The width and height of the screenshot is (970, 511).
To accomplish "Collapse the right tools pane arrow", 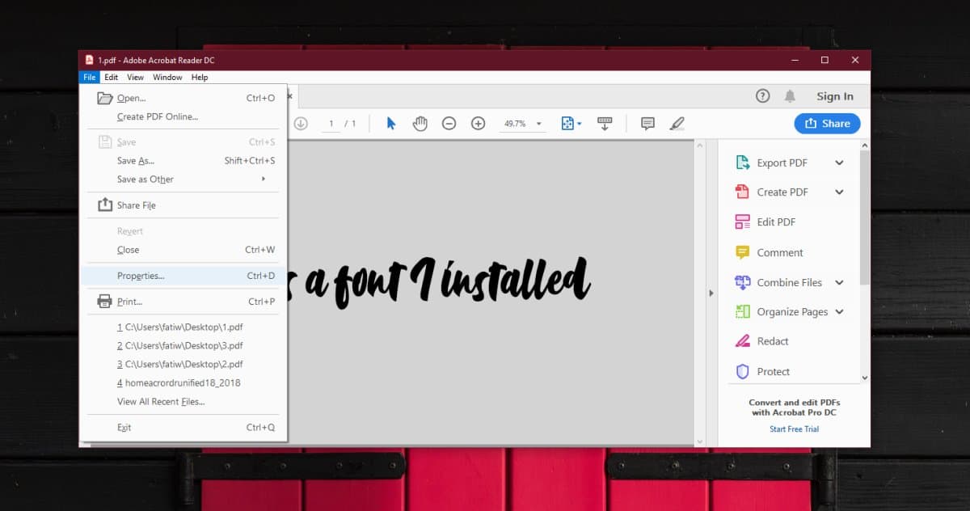I will tap(711, 293).
